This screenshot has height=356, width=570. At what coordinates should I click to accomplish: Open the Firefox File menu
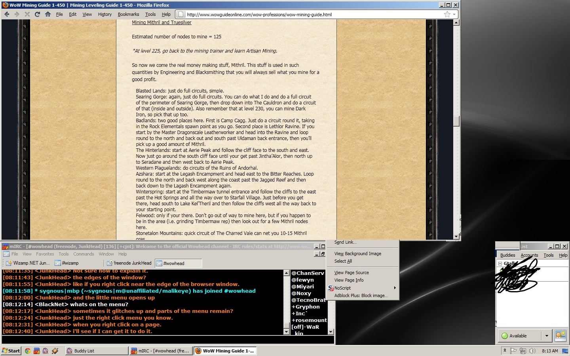[59, 14]
